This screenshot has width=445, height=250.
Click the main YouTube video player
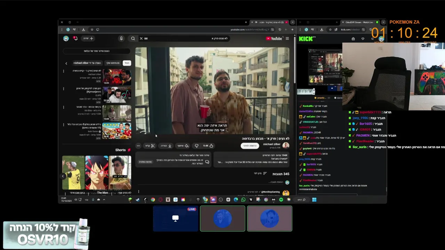click(x=212, y=91)
